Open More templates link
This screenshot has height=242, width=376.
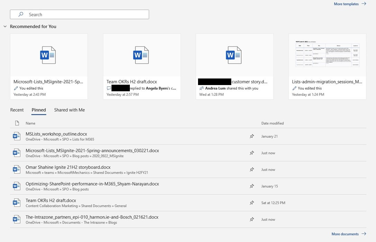(346, 4)
